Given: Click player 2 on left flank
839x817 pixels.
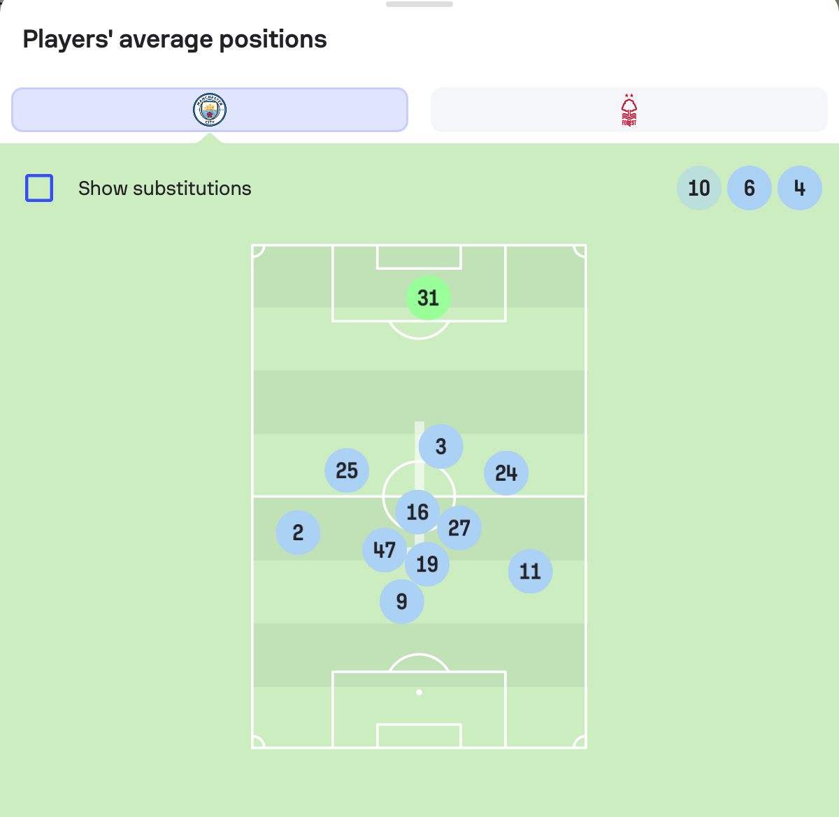Looking at the screenshot, I should coord(298,533).
